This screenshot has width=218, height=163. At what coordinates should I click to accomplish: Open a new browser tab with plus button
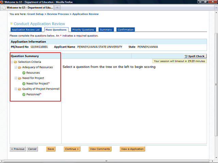click(57, 7)
